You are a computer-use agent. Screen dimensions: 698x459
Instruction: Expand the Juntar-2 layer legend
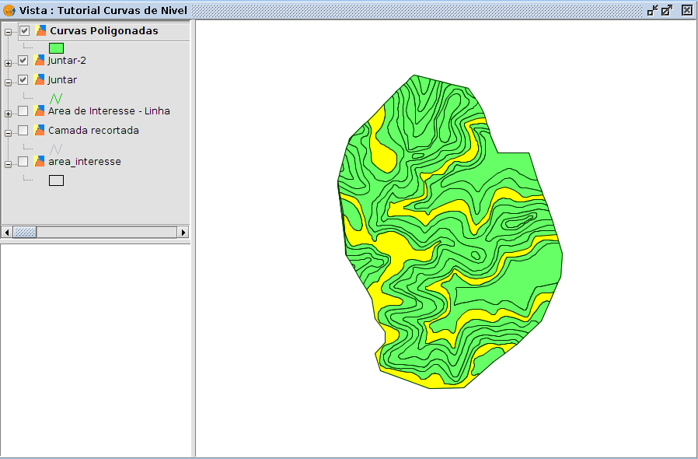(9, 63)
